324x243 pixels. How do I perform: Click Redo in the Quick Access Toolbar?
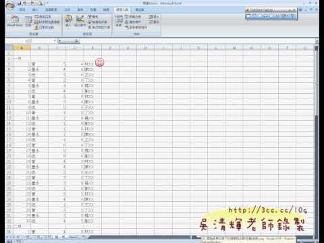33,3
